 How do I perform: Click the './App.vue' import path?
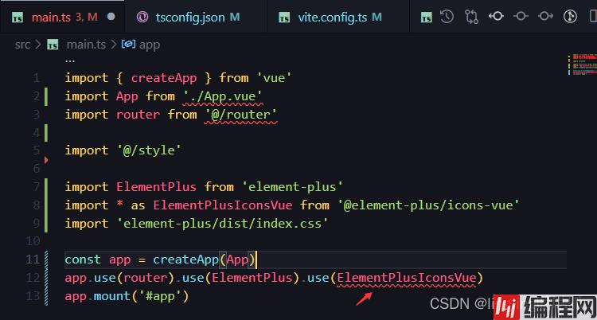click(x=222, y=96)
